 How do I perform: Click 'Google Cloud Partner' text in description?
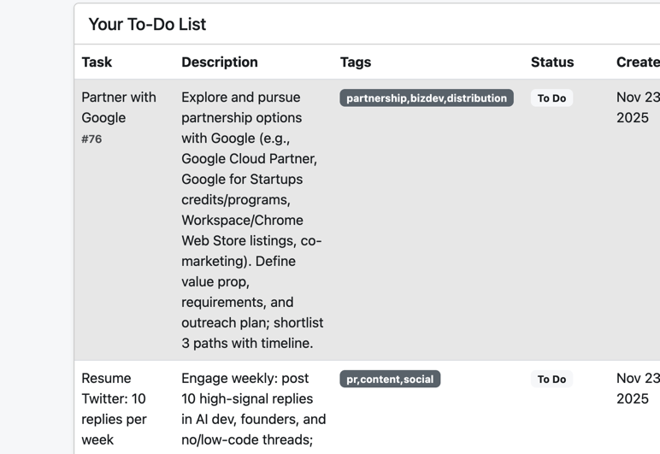click(249, 159)
